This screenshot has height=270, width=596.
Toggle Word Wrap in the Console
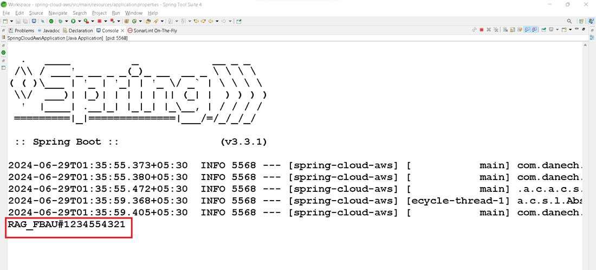(x=520, y=29)
